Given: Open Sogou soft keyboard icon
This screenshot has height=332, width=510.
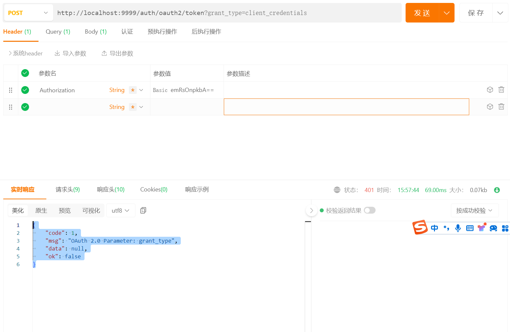Looking at the screenshot, I should 470,228.
